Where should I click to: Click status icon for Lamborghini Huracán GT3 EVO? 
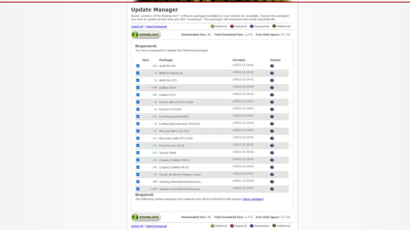point(272,124)
